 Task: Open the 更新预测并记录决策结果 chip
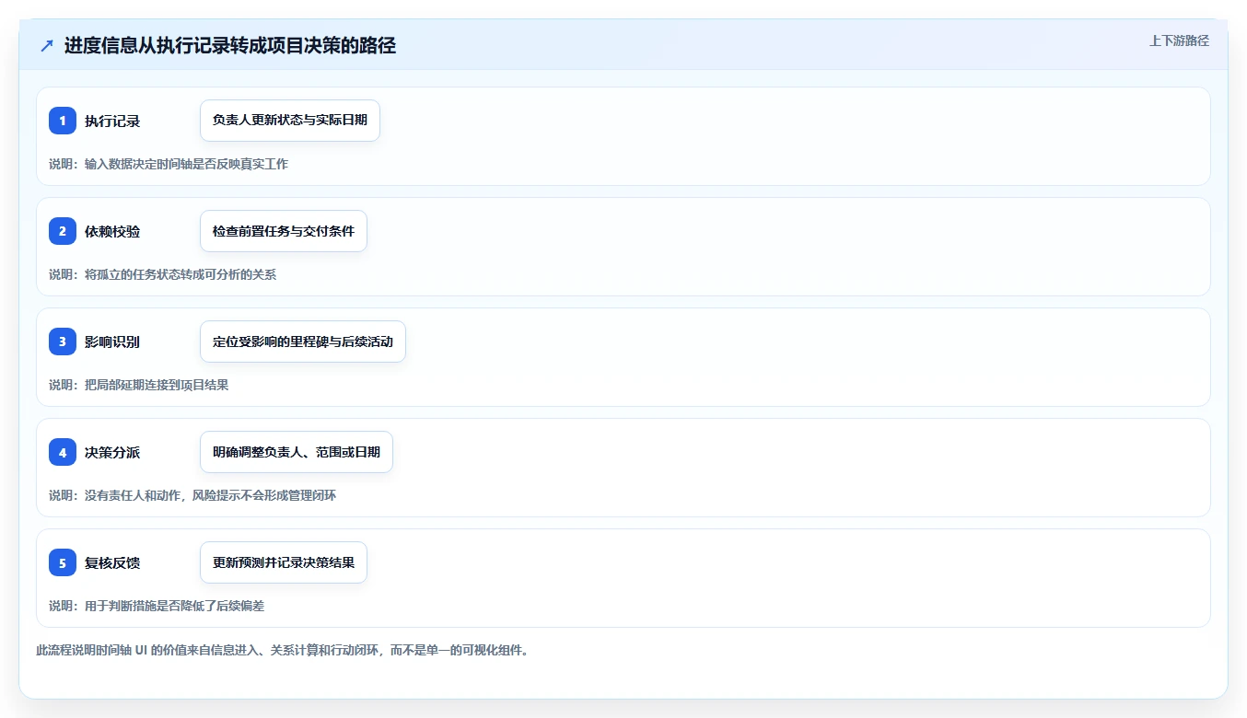tap(284, 562)
